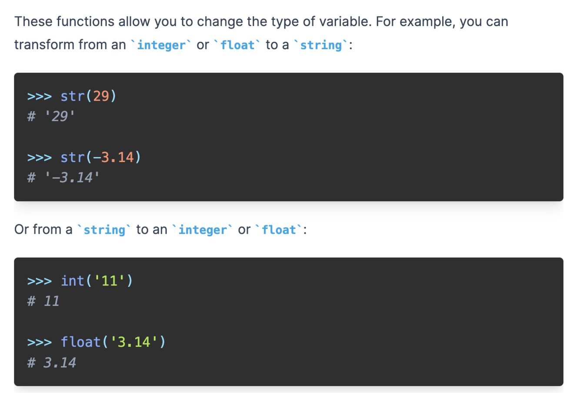Click the 'string' term in second paragraph
This screenshot has height=415, width=580.
[x=104, y=229]
